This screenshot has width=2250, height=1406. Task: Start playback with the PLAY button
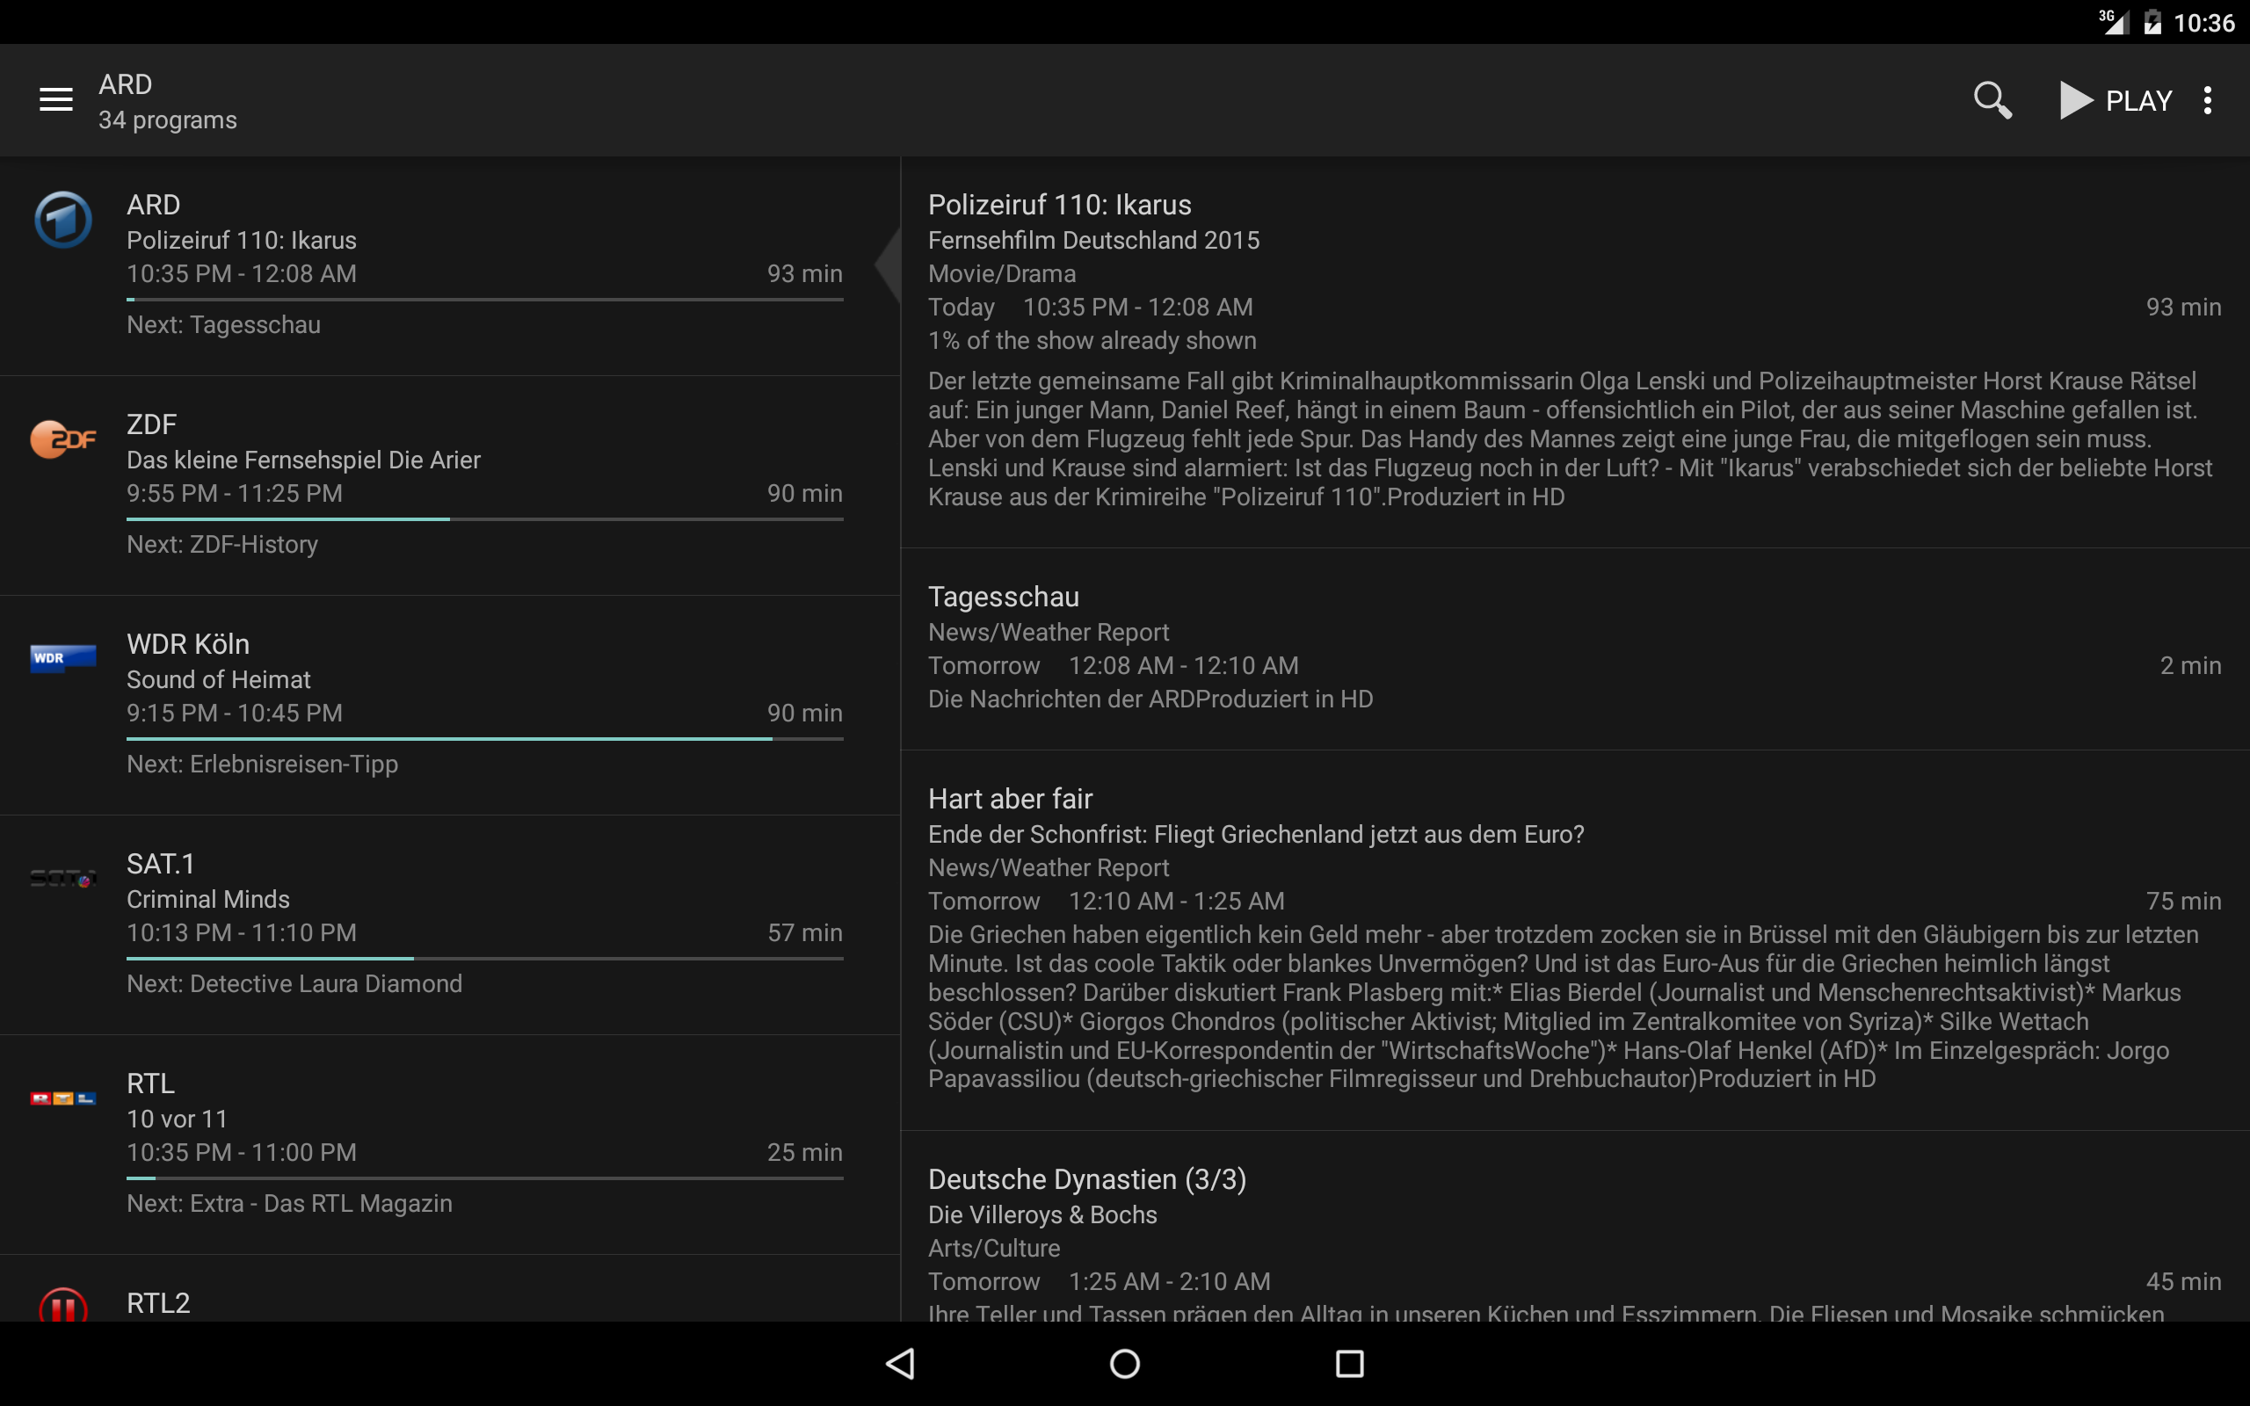[x=2116, y=99]
